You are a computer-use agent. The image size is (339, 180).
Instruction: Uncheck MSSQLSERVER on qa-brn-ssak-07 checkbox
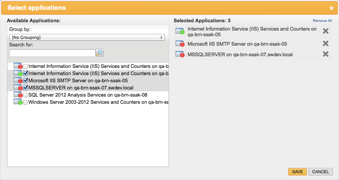tap(25, 88)
